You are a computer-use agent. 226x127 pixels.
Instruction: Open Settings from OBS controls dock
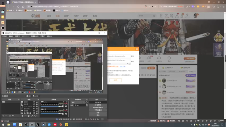pos(98,113)
